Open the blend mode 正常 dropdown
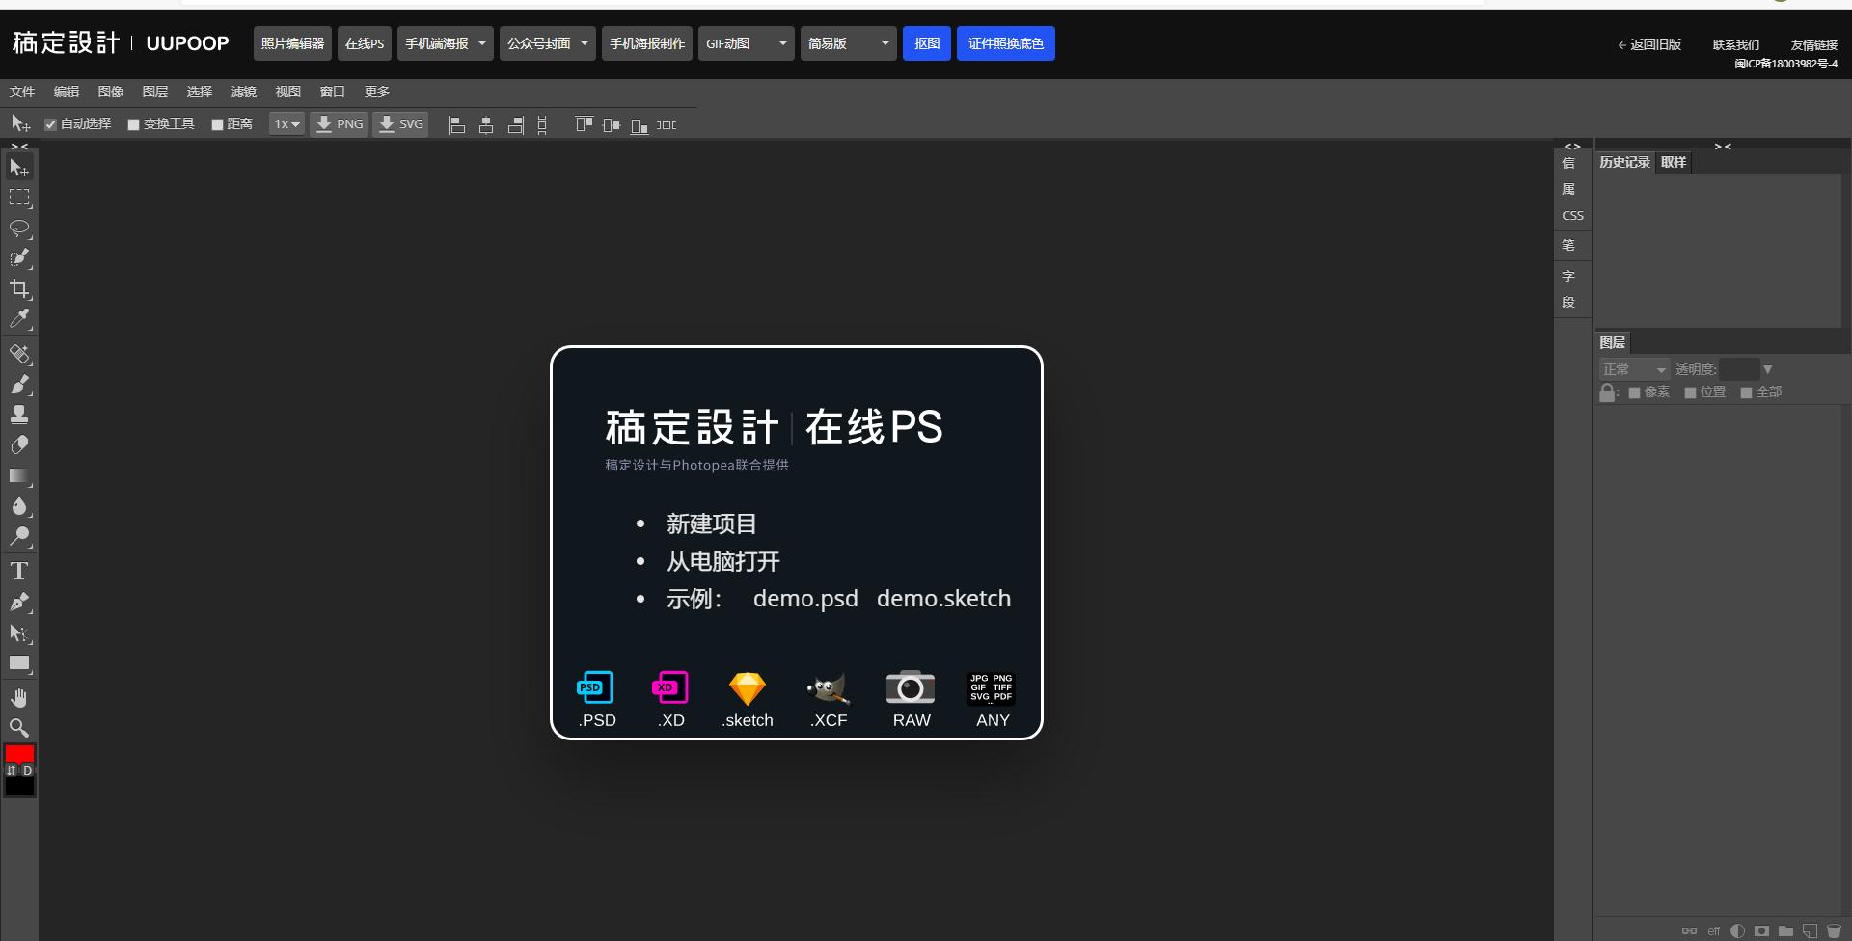Screen dimensions: 1852x941 [x=1634, y=368]
